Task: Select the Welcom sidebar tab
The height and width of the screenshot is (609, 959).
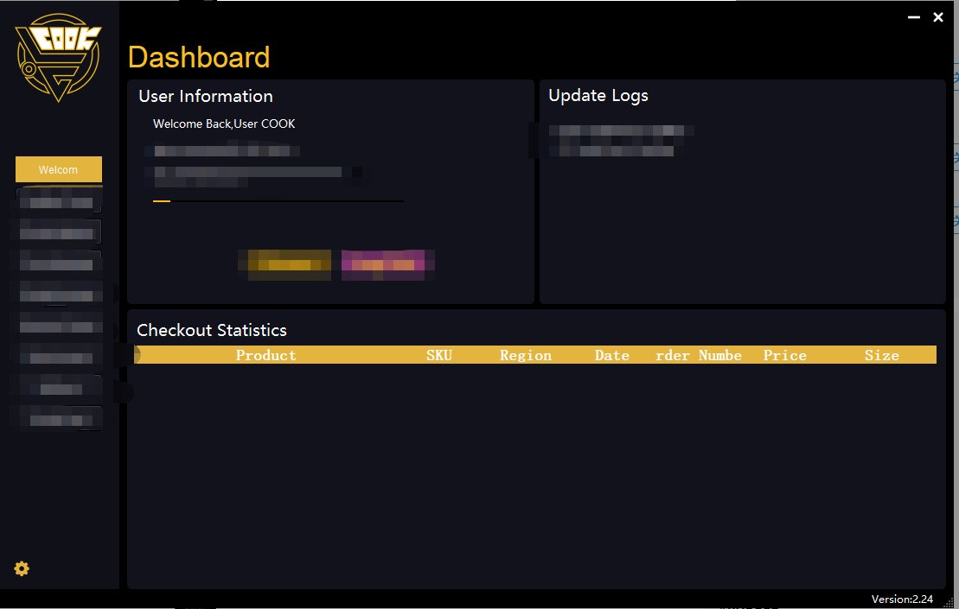Action: tap(59, 170)
